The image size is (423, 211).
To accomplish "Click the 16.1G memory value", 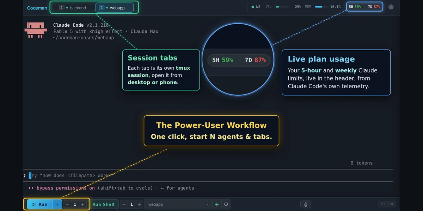I will coord(335,7).
